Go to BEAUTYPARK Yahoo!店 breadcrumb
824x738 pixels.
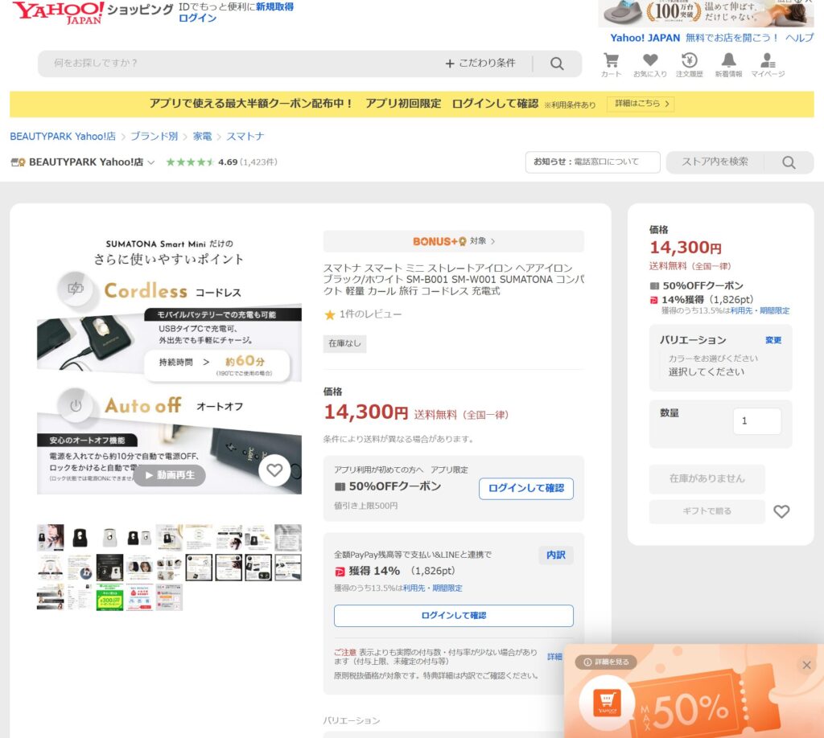63,137
